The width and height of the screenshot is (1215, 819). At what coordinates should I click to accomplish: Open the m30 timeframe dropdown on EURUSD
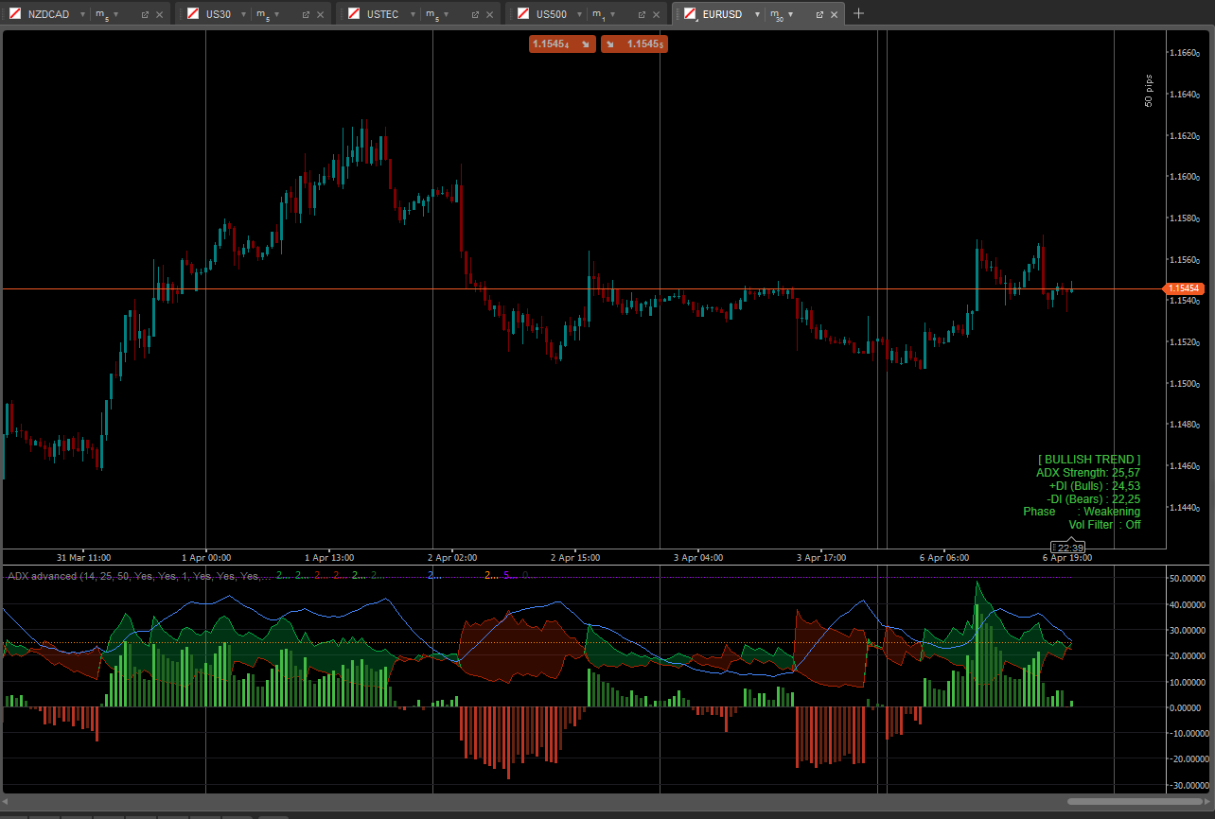click(x=791, y=14)
